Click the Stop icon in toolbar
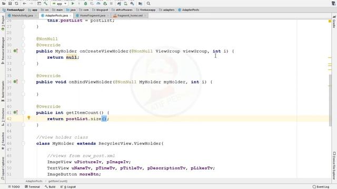The height and width of the screenshot is (189, 337). coord(111,4)
